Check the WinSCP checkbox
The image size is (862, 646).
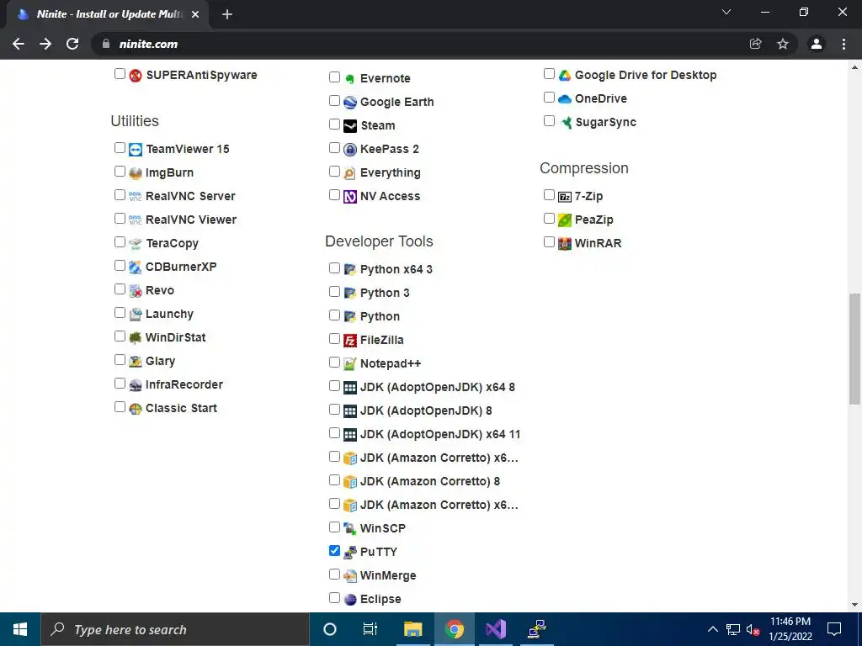(334, 527)
